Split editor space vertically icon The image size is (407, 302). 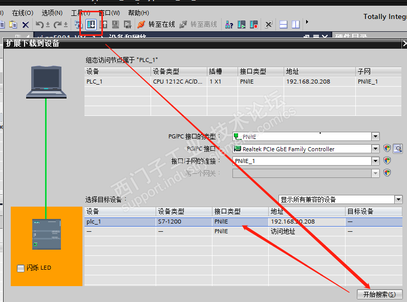295,25
